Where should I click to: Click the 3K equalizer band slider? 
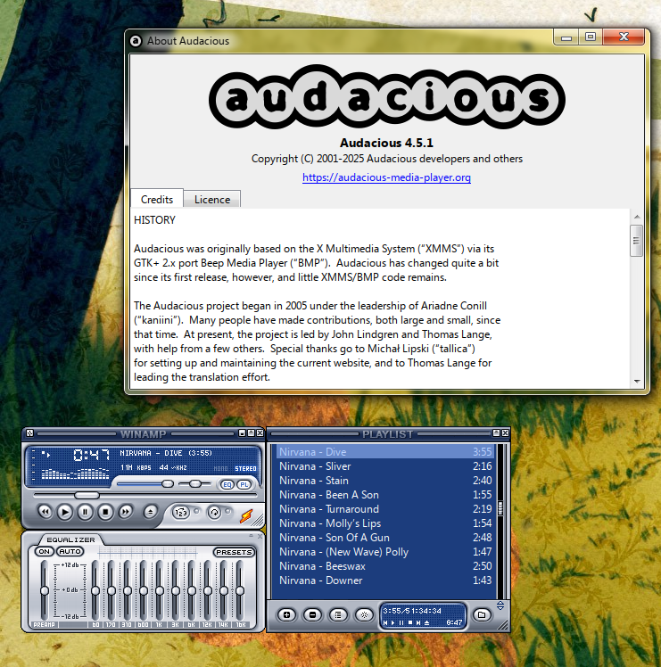(x=176, y=590)
